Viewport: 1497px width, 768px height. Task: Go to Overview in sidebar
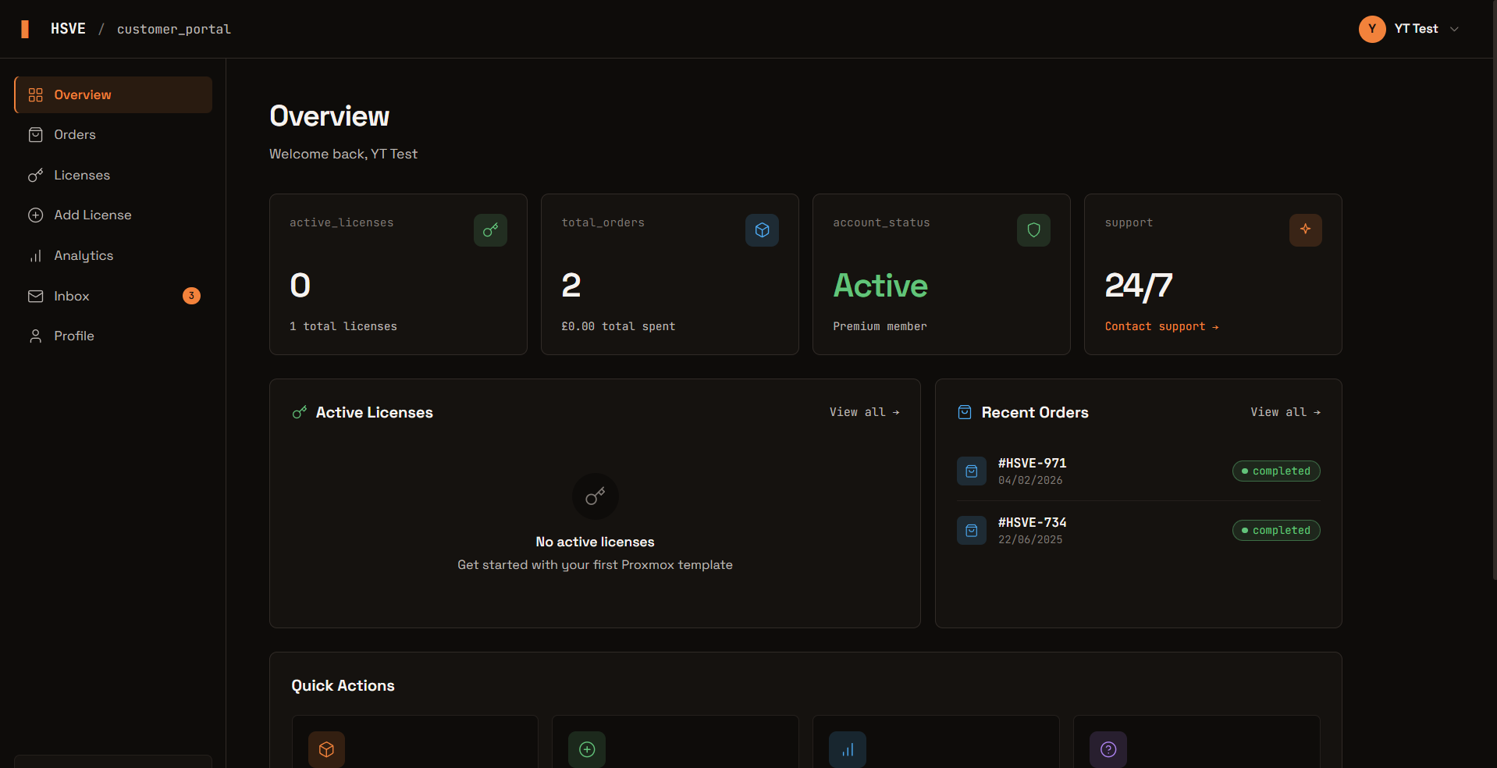113,95
